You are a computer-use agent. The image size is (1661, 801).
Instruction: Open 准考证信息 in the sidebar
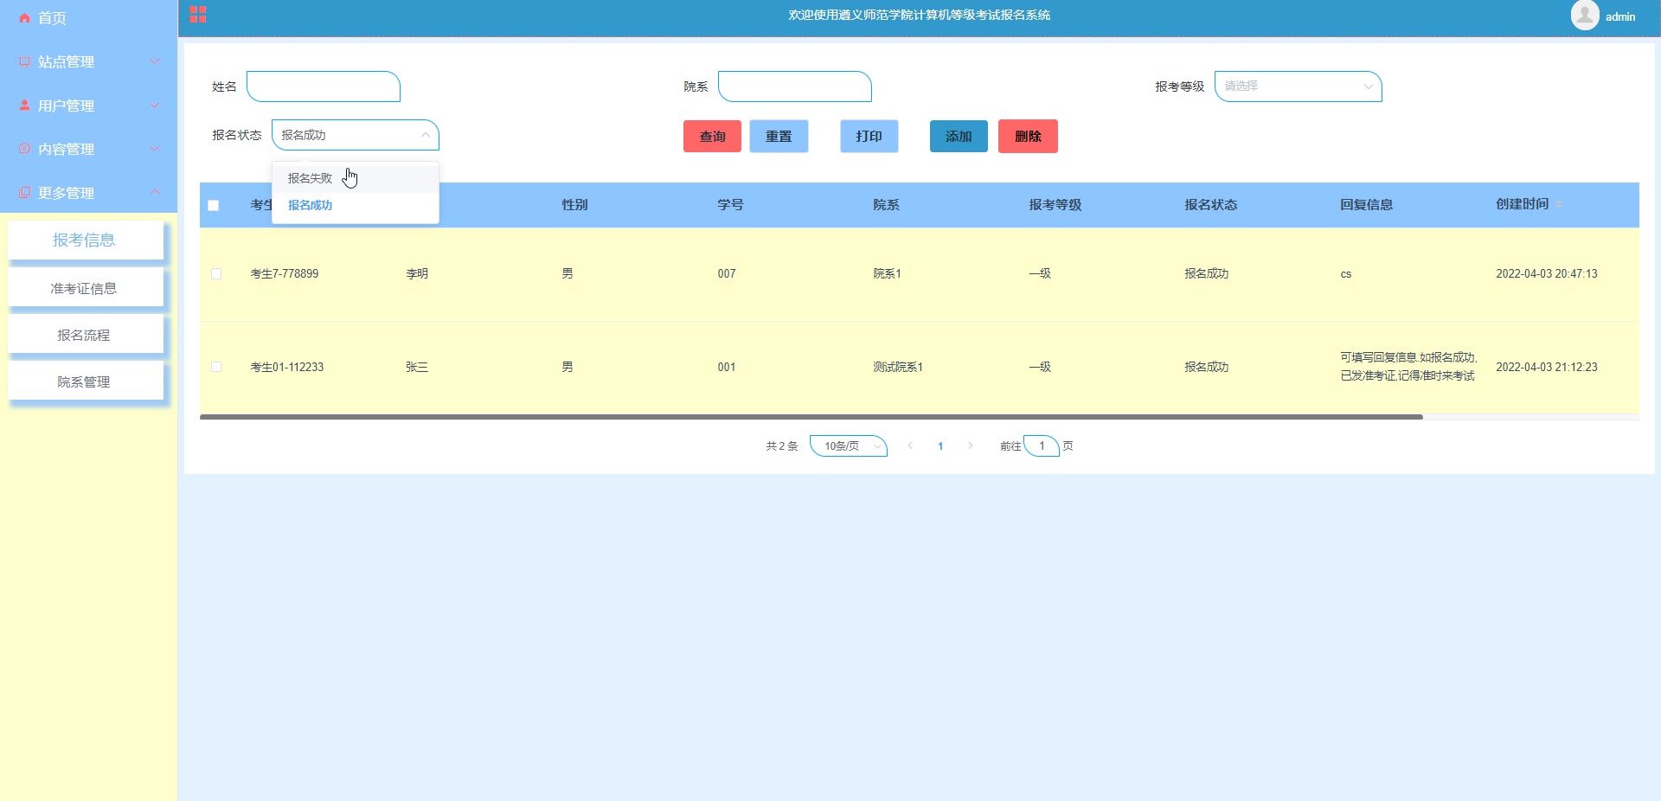[86, 288]
